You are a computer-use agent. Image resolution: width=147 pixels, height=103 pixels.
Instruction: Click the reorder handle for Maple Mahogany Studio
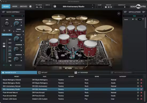(138, 83)
